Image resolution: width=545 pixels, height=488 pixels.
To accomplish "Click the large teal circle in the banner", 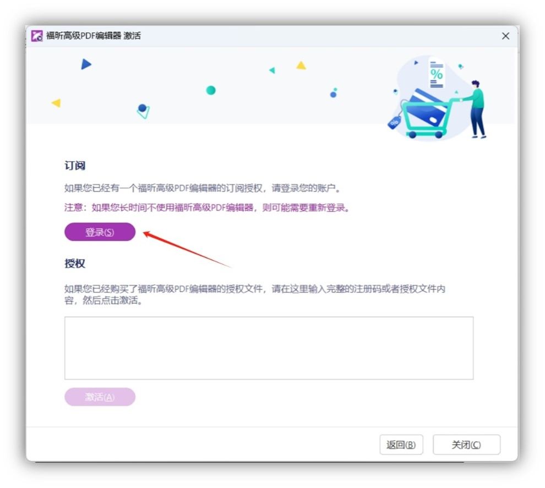I will click(211, 90).
